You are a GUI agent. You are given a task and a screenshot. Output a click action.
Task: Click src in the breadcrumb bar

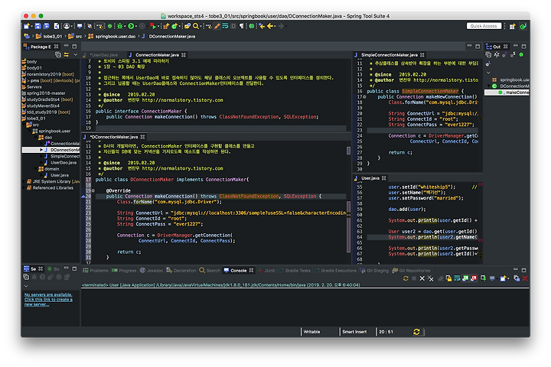[79, 36]
